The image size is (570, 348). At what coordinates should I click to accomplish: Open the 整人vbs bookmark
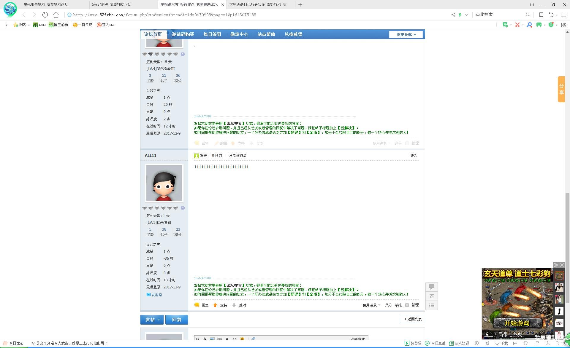click(x=106, y=25)
